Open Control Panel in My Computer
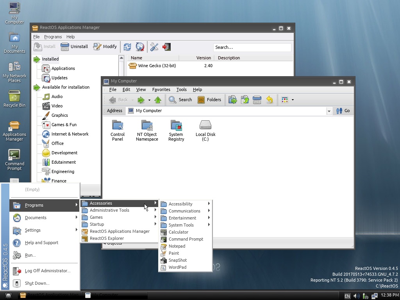Screen dimensions: 400x300 pos(117,127)
